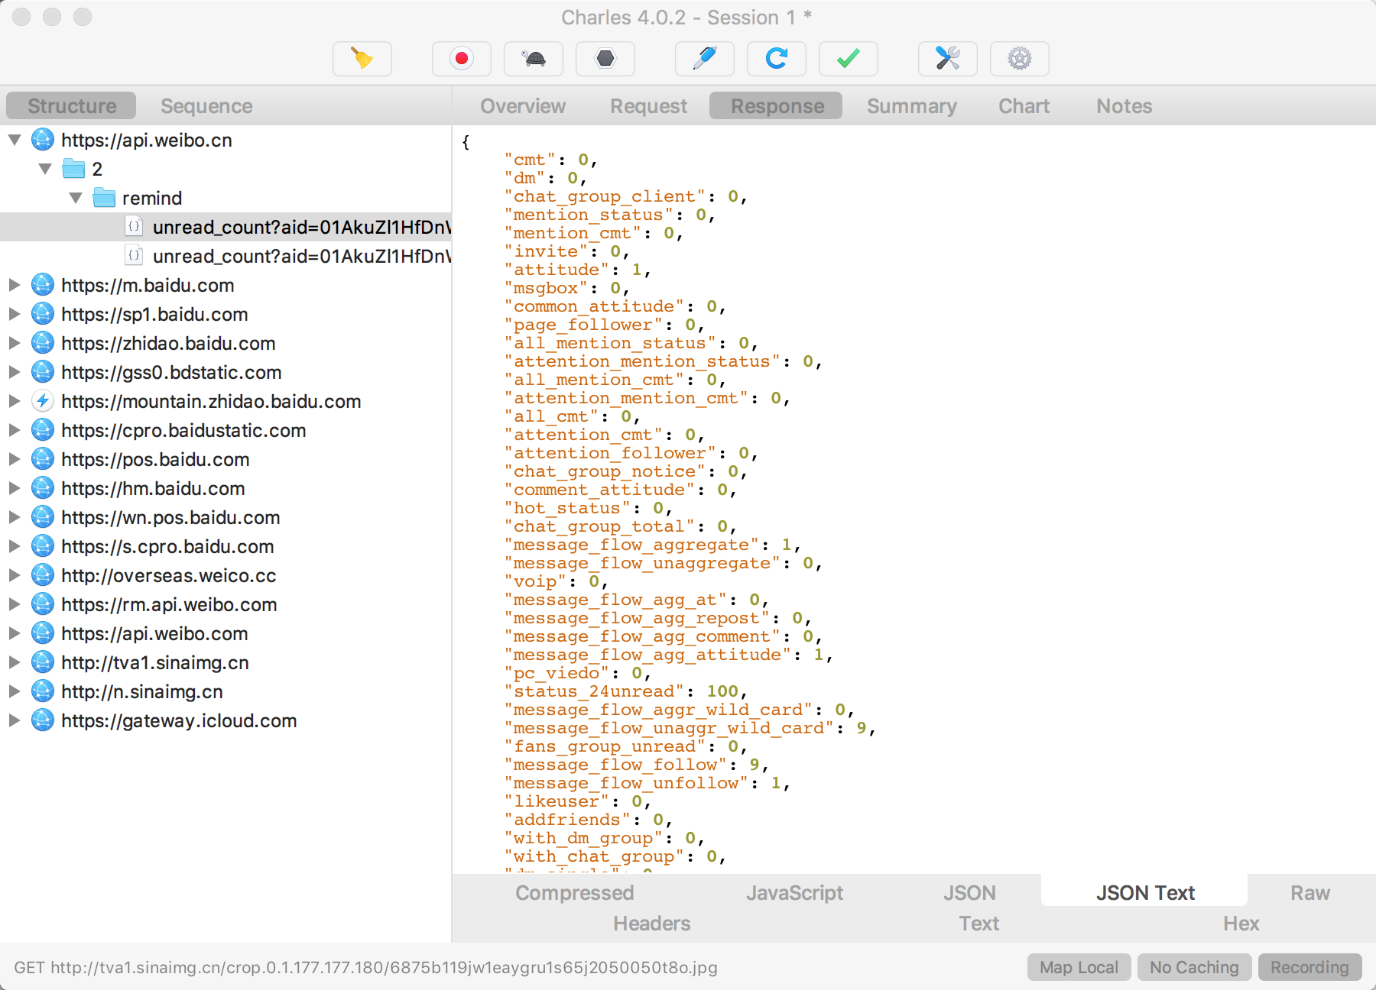This screenshot has height=990, width=1376.
Task: Expand the https://m.baidu.com host
Action: point(15,285)
